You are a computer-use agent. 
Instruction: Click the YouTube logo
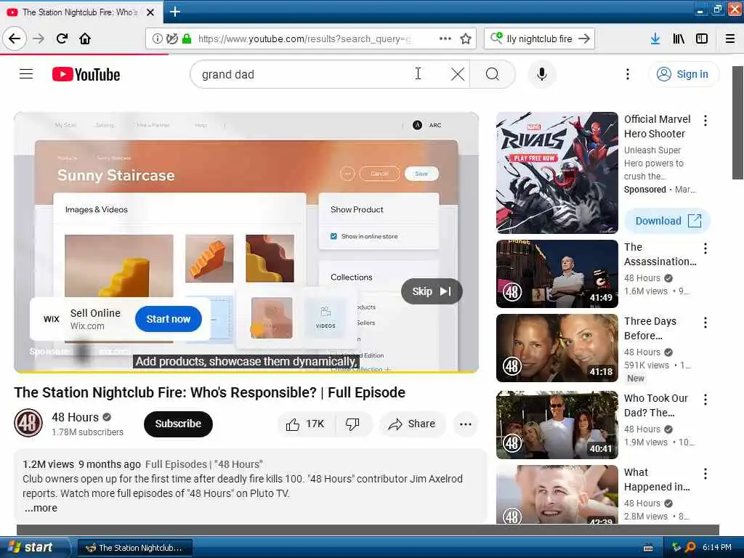tap(86, 75)
